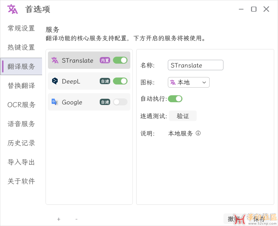Viewport: 278px width, 226px height.
Task: Open the 热键设置 settings page
Action: (x=21, y=47)
